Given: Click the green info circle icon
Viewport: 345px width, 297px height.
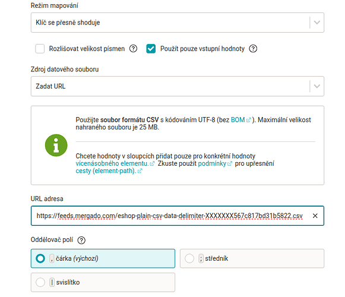Looking at the screenshot, I should click(x=56, y=146).
